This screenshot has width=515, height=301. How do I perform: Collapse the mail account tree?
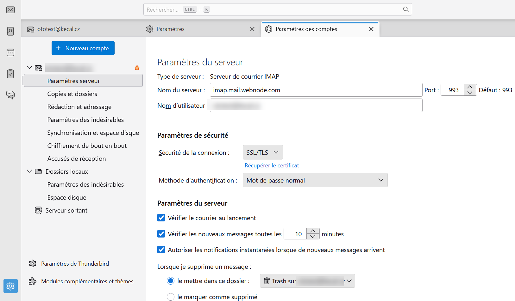29,68
